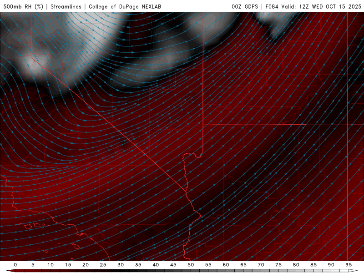Click the 'Streamlines' header label
This screenshot has height=273, width=364.
[x=66, y=6]
